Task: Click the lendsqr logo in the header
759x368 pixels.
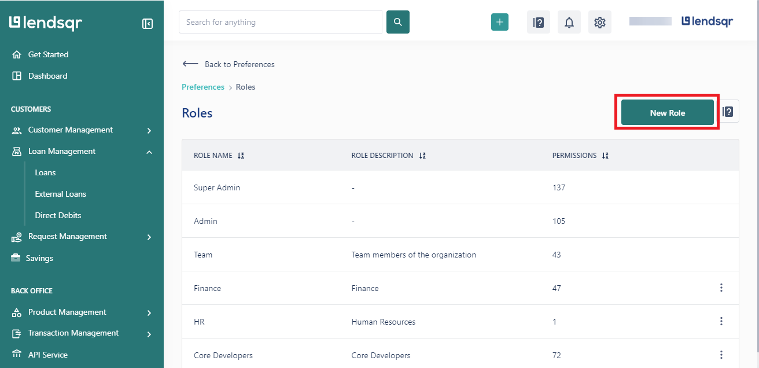Action: click(707, 21)
